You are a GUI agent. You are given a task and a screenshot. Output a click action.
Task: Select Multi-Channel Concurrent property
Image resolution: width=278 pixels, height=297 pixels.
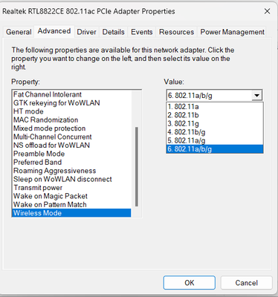[x=71, y=137]
